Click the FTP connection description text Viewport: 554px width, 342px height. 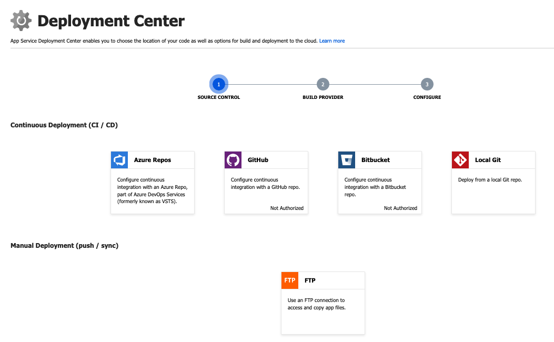point(317,304)
